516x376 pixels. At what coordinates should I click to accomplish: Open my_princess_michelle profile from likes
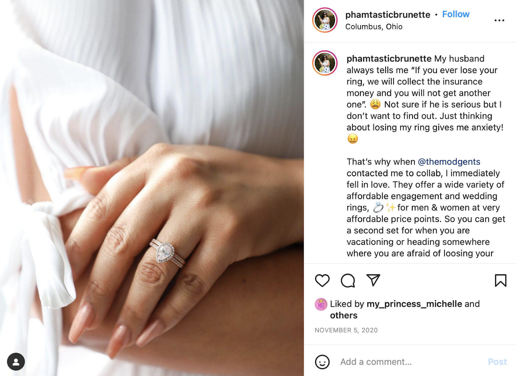tap(414, 304)
